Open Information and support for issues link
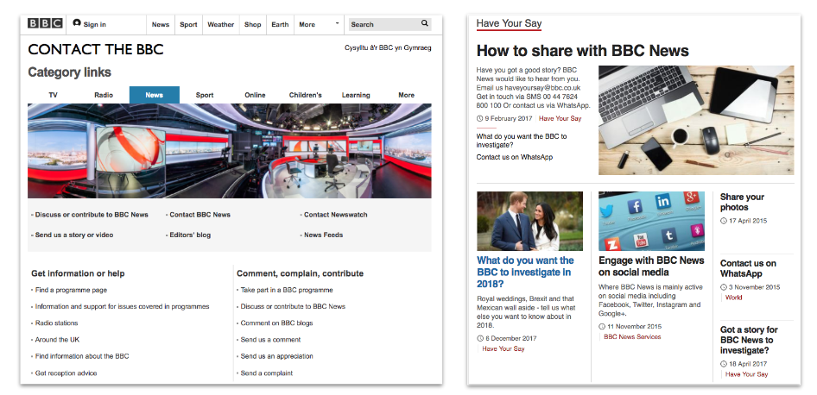 coord(122,306)
